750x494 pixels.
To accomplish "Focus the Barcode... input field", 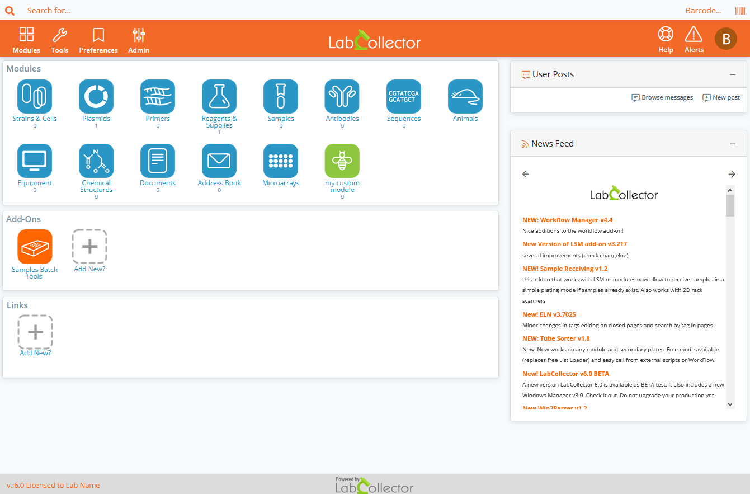I will pyautogui.click(x=704, y=11).
